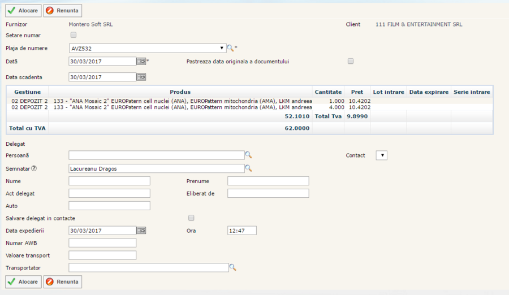Click into the Numar AWB field

(102, 243)
